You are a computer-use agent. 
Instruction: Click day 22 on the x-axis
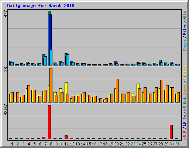point(127,144)
